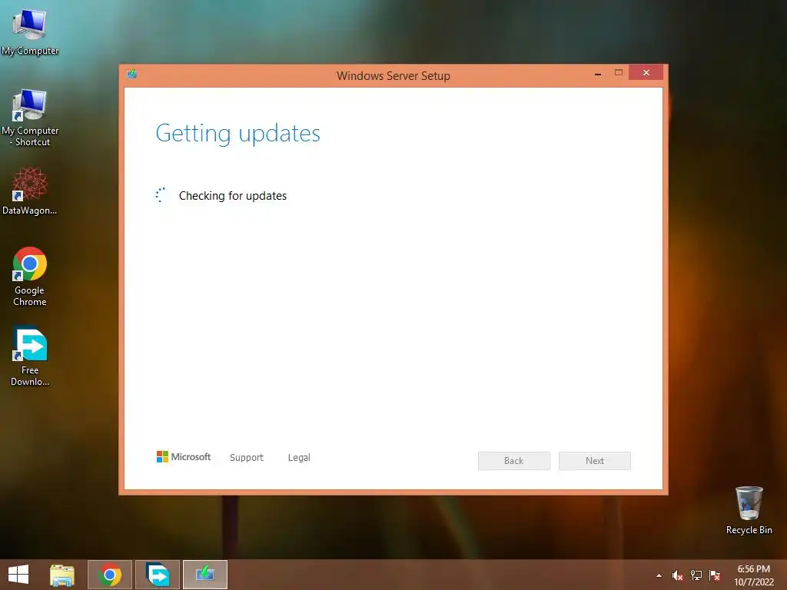
Task: Click the "Getting updates" heading
Action: tap(238, 134)
